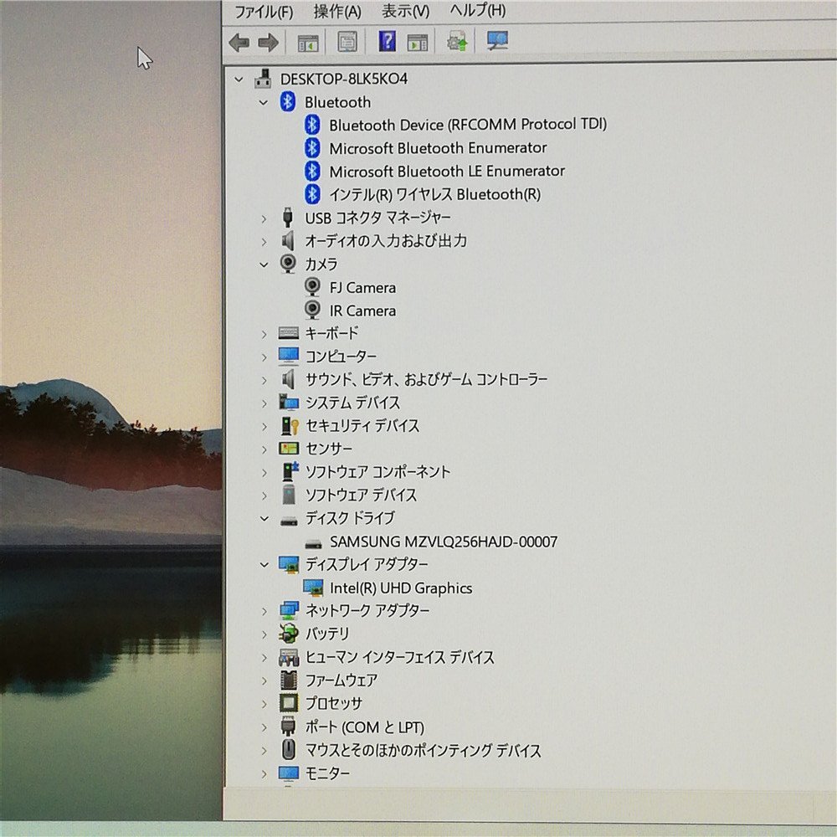Expand the ネットワーク アダプター category
This screenshot has height=837, width=837.
[264, 611]
